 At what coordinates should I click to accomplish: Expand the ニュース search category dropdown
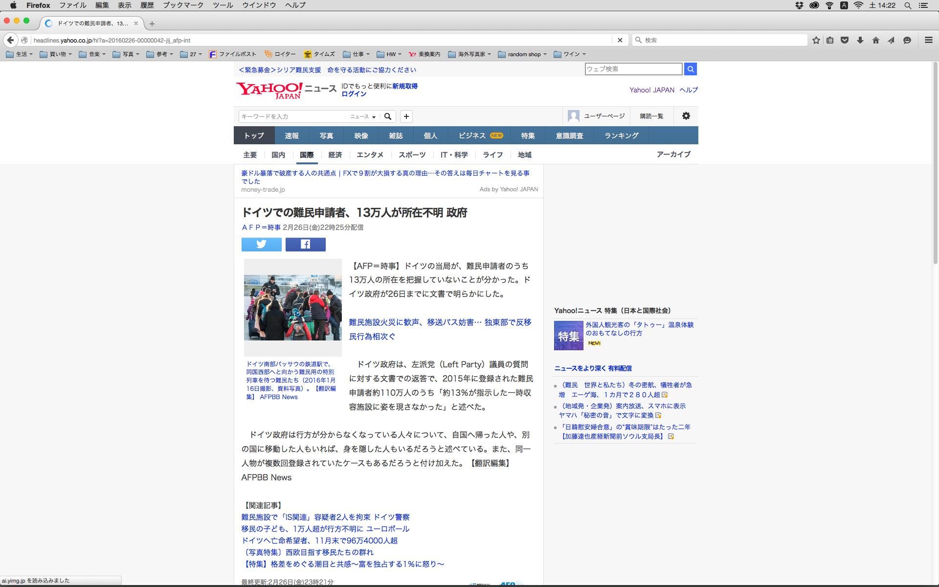coord(363,116)
